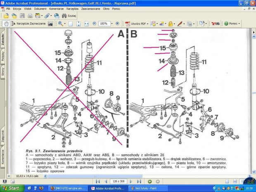Viewport: 256px width, 192px height.
Task: Switch to the Strony side tab
Action: coord(2,72)
